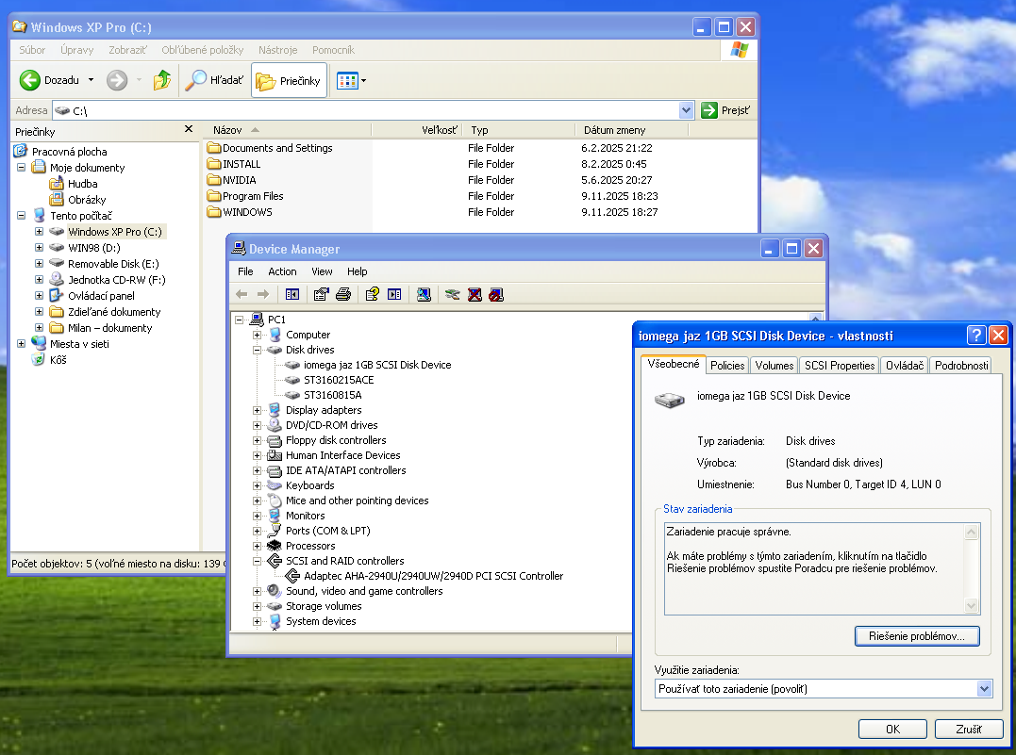The width and height of the screenshot is (1016, 755).
Task: Click the help question-mark button in properties title bar
Action: click(x=975, y=335)
